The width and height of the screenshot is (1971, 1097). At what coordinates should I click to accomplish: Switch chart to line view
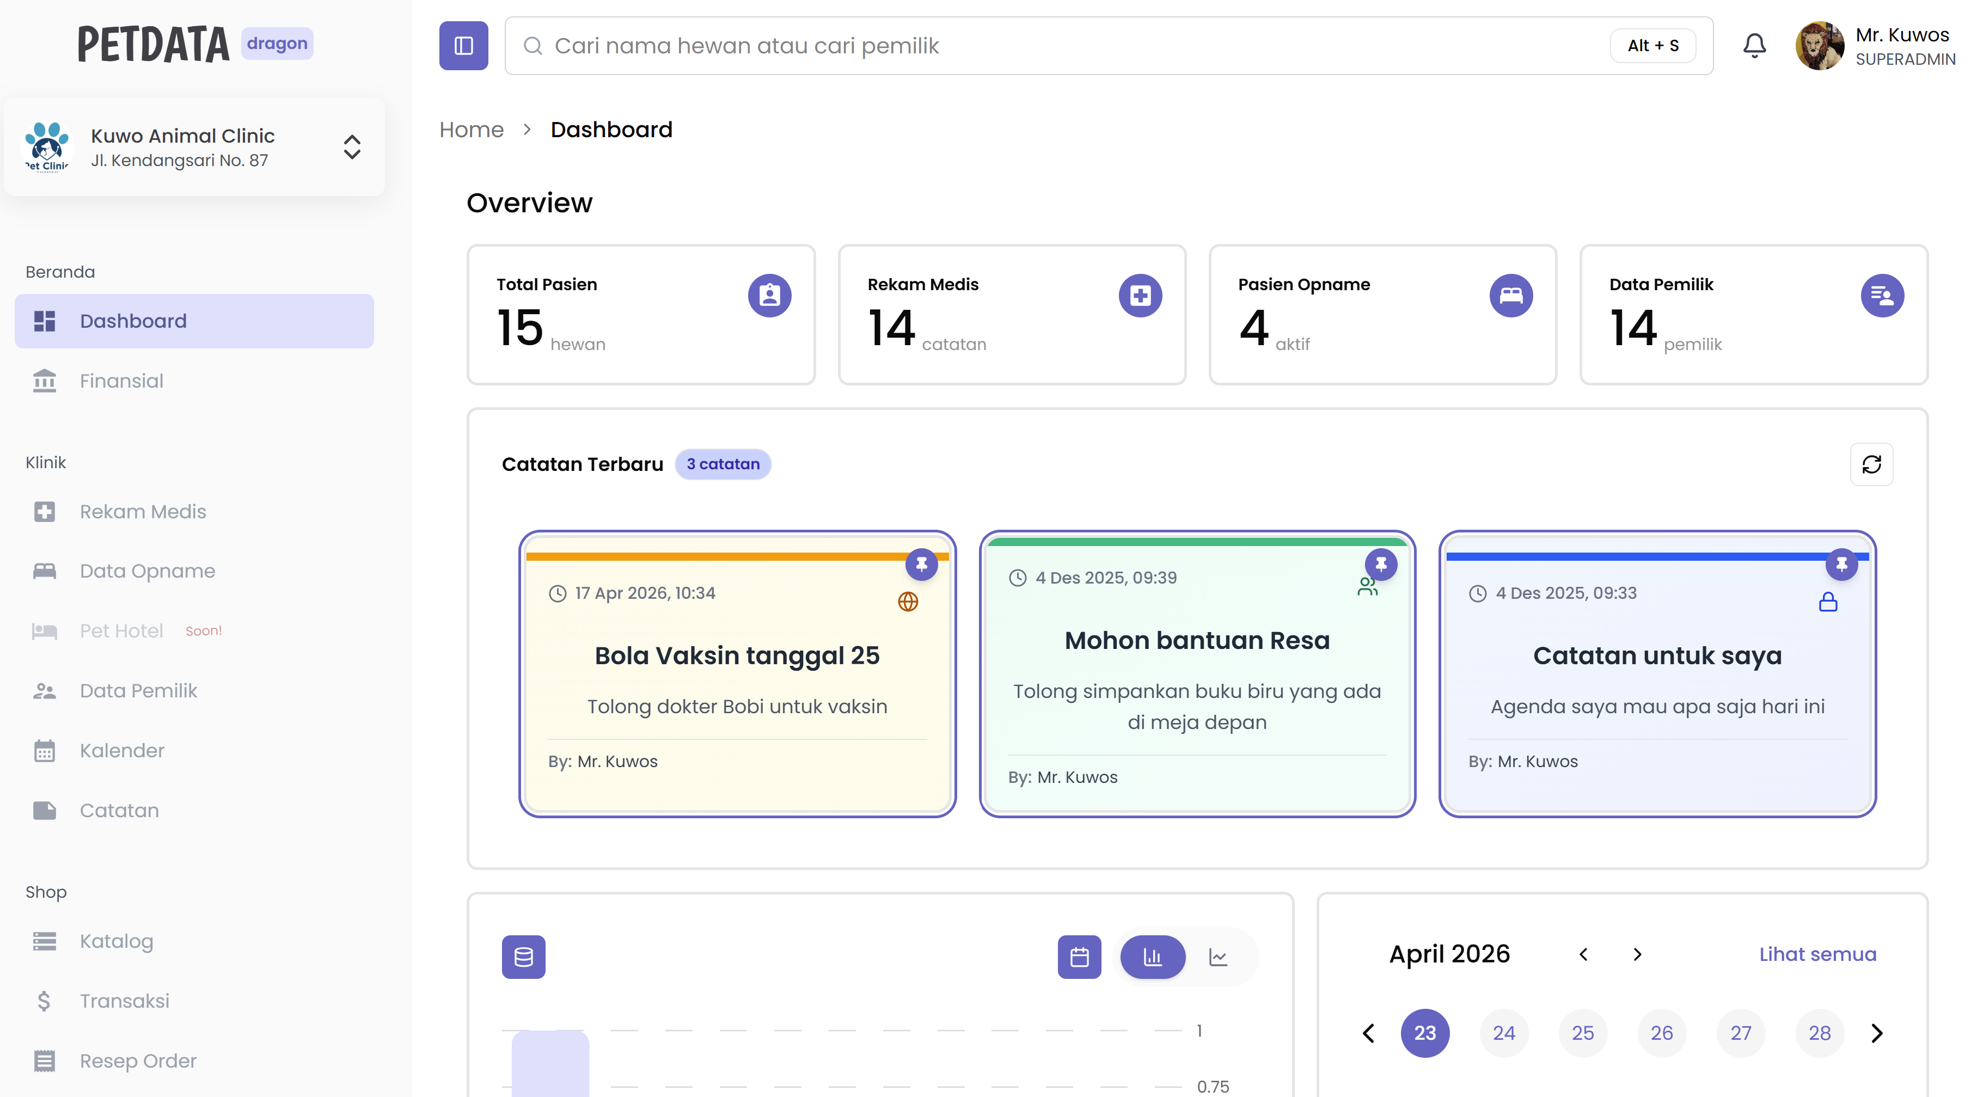pos(1218,957)
